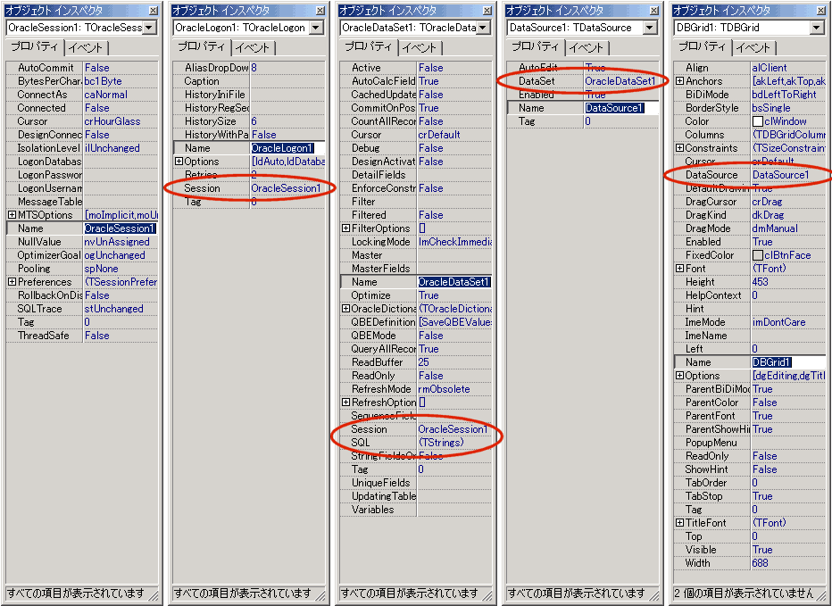Click the FixedColor clBtnFace swatch in DBGrid1

[x=758, y=255]
